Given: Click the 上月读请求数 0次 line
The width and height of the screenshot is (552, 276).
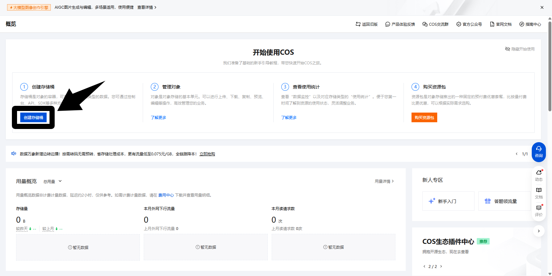Looking at the screenshot, I should (x=287, y=229).
